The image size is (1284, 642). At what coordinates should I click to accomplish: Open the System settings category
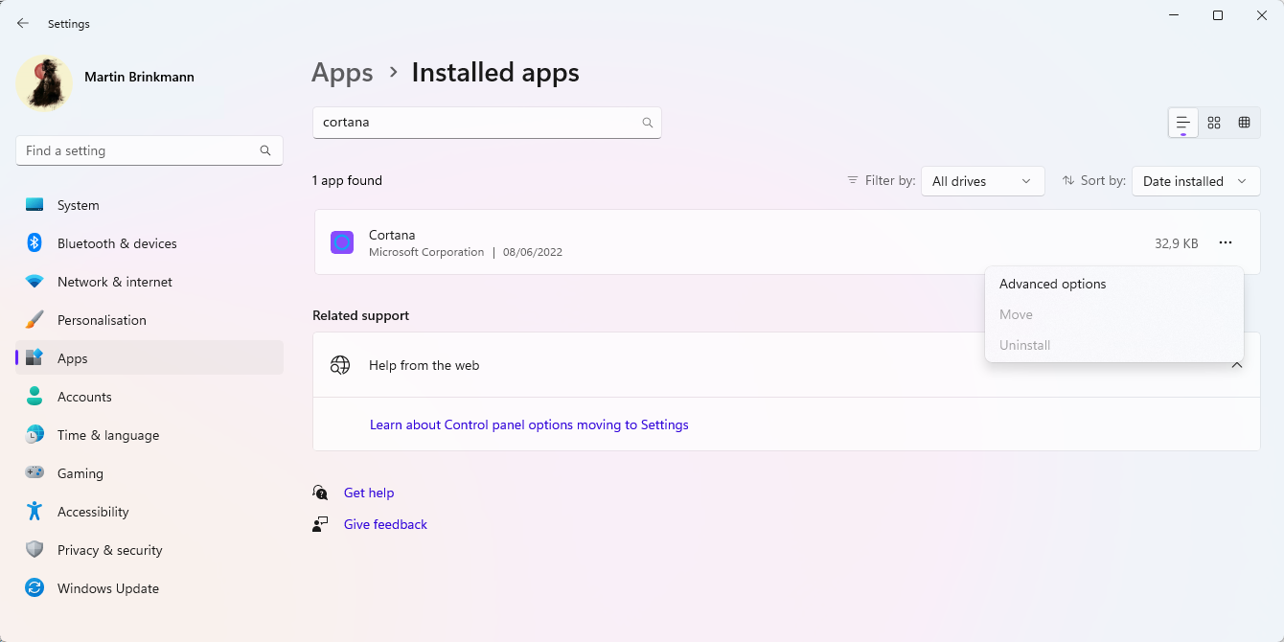click(x=149, y=205)
